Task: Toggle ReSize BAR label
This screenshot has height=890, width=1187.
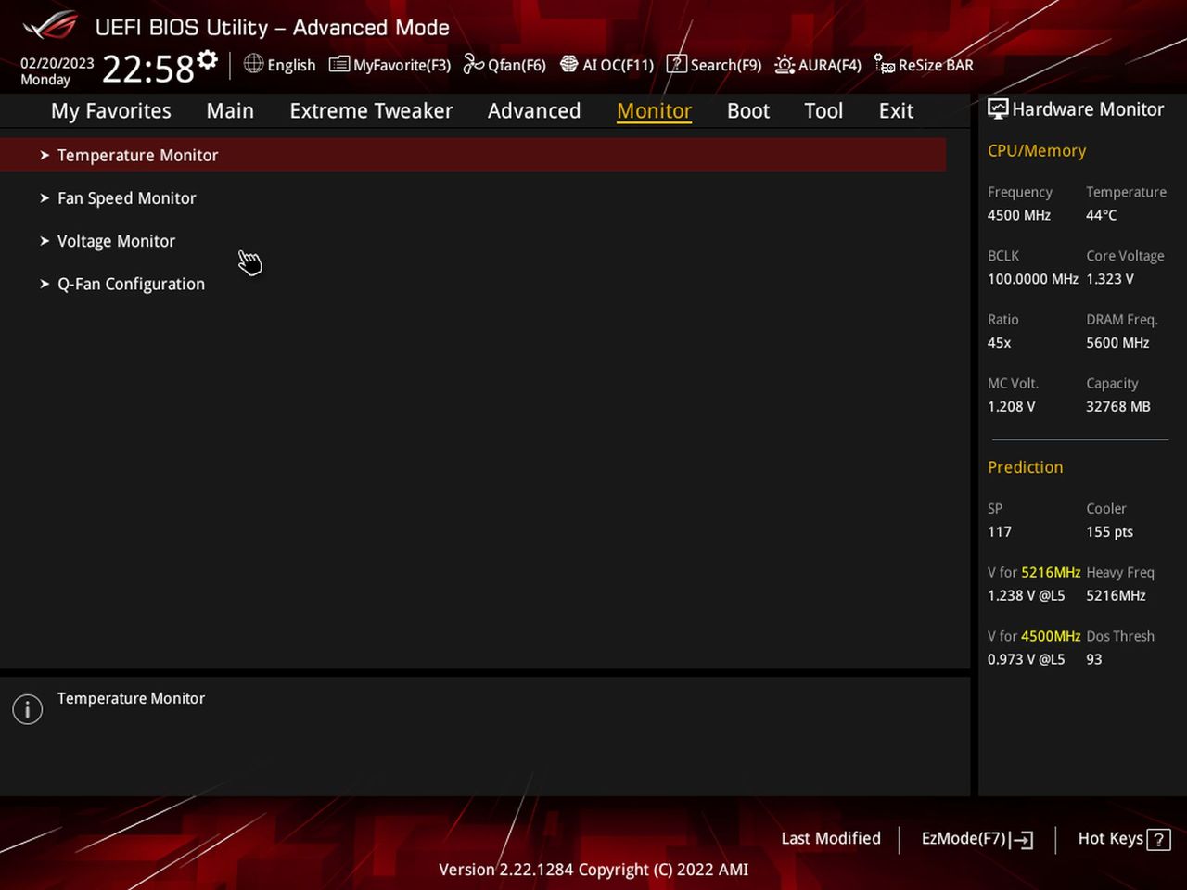Action: (x=936, y=65)
